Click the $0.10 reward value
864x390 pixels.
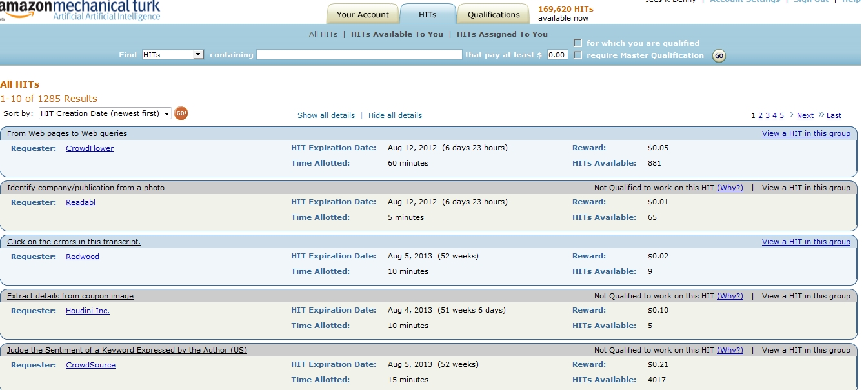(x=658, y=310)
